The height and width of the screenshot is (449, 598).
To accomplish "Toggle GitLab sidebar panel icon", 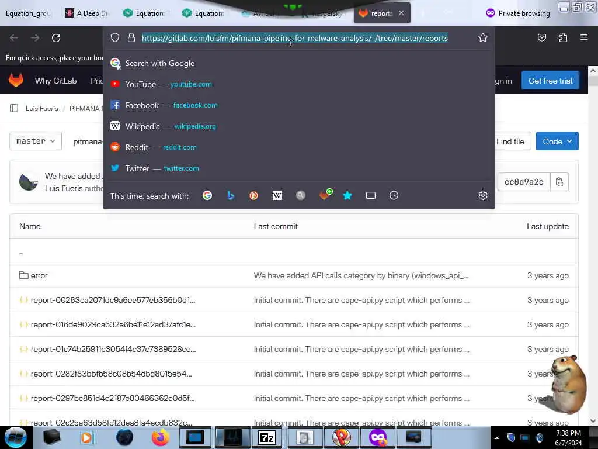I will pyautogui.click(x=14, y=108).
